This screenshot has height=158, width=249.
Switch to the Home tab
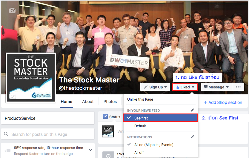click(x=66, y=102)
